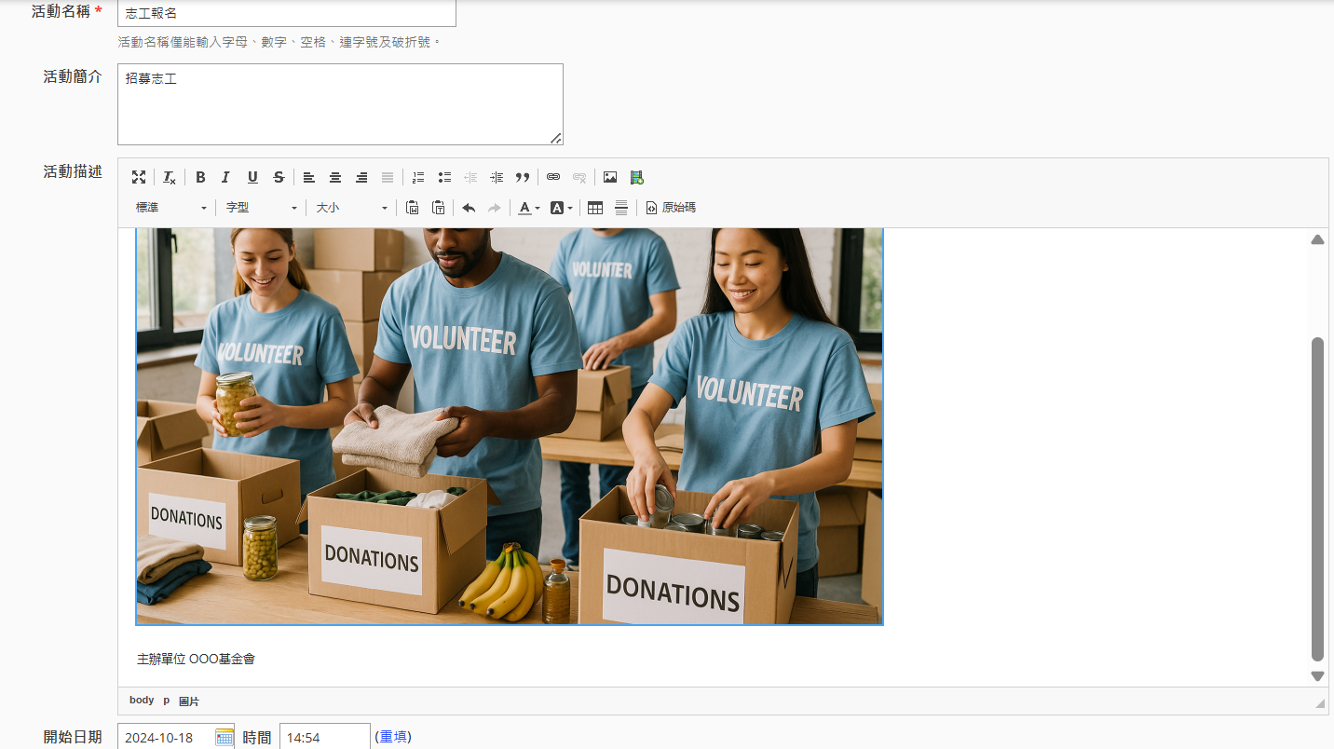
Task: Undo the last edit
Action: coord(469,208)
